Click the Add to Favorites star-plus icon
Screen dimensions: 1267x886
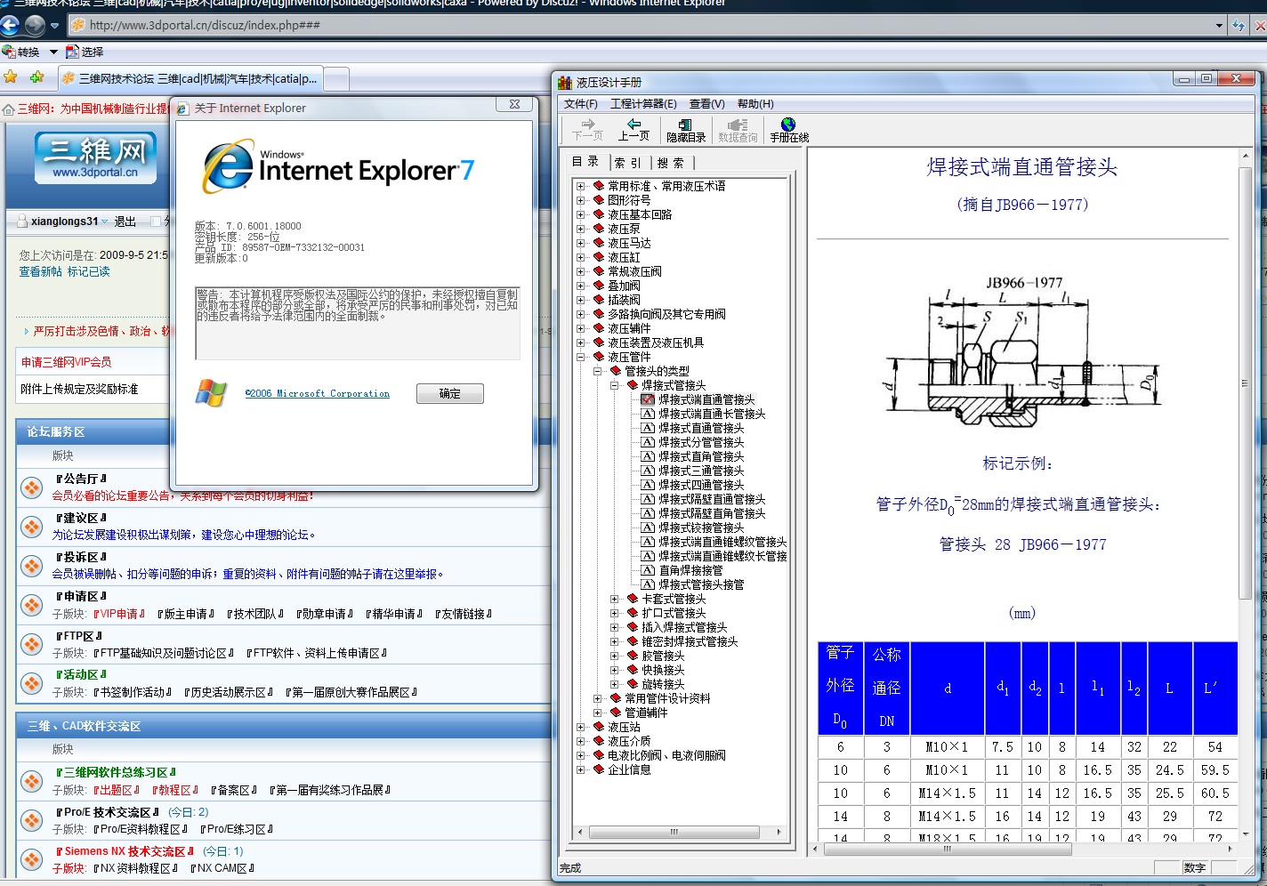pyautogui.click(x=36, y=77)
